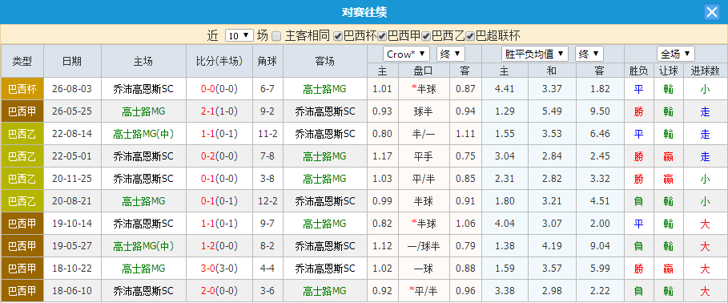Click the 5.49 draw odds value
This screenshot has width=728, height=303.
click(552, 111)
